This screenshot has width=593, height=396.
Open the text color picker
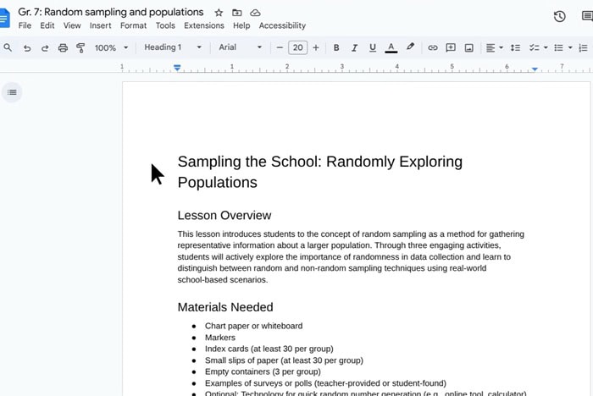[x=391, y=48]
